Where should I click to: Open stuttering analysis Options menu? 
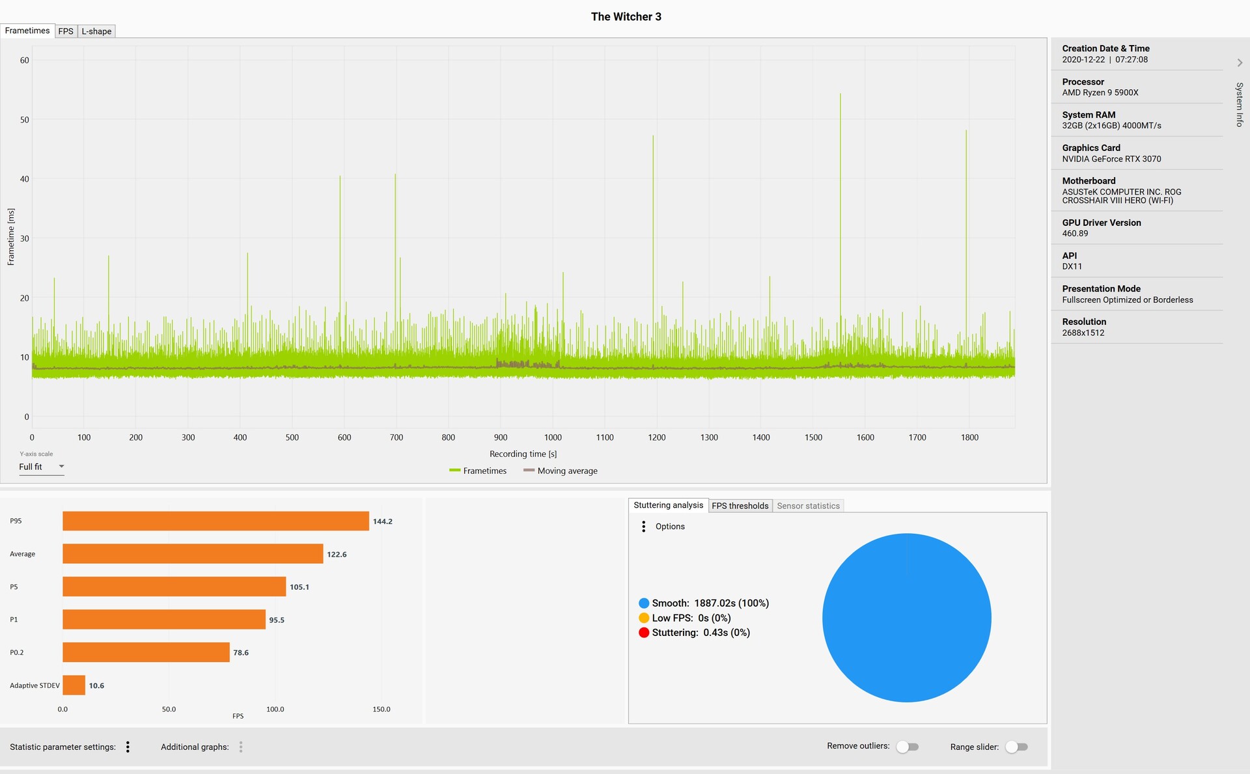644,526
